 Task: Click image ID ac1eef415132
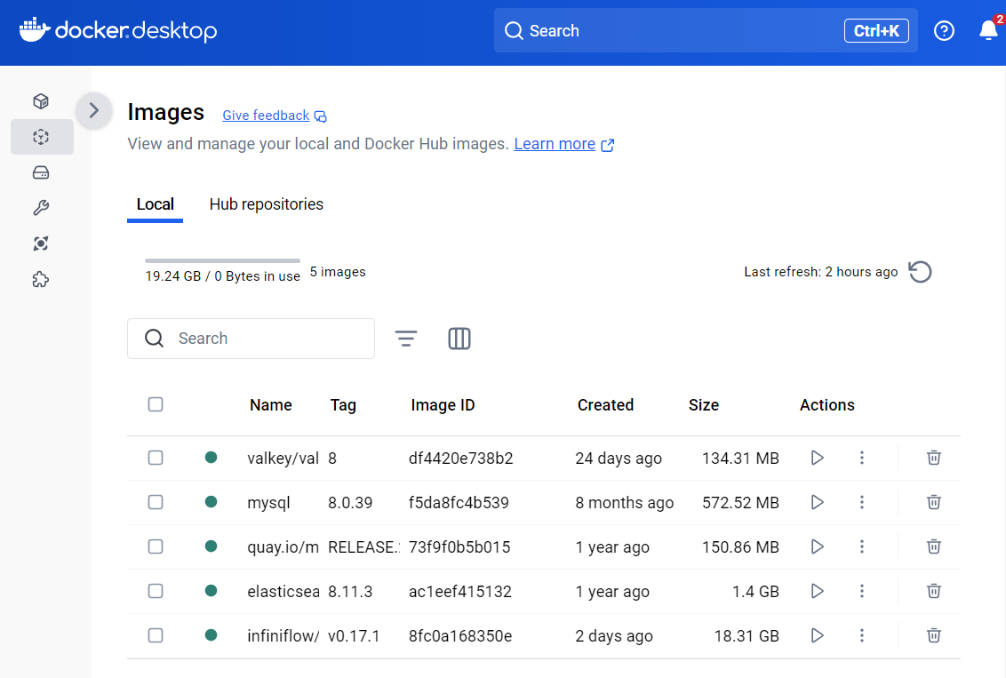coord(460,592)
